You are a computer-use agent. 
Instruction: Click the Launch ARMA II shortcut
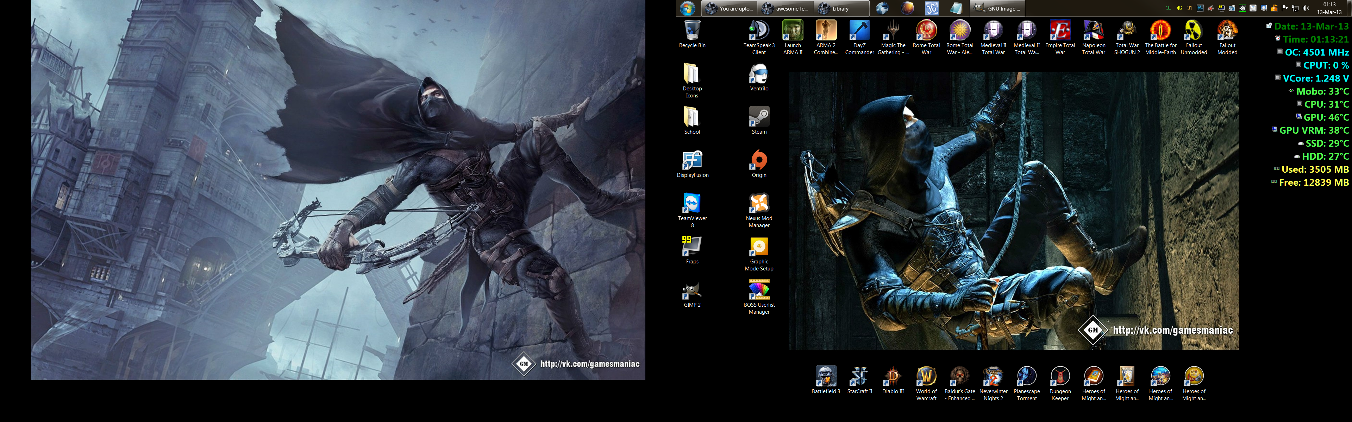point(793,38)
